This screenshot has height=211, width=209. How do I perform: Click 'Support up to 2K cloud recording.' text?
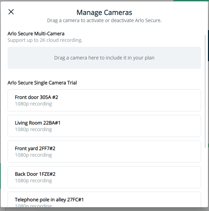click(45, 40)
